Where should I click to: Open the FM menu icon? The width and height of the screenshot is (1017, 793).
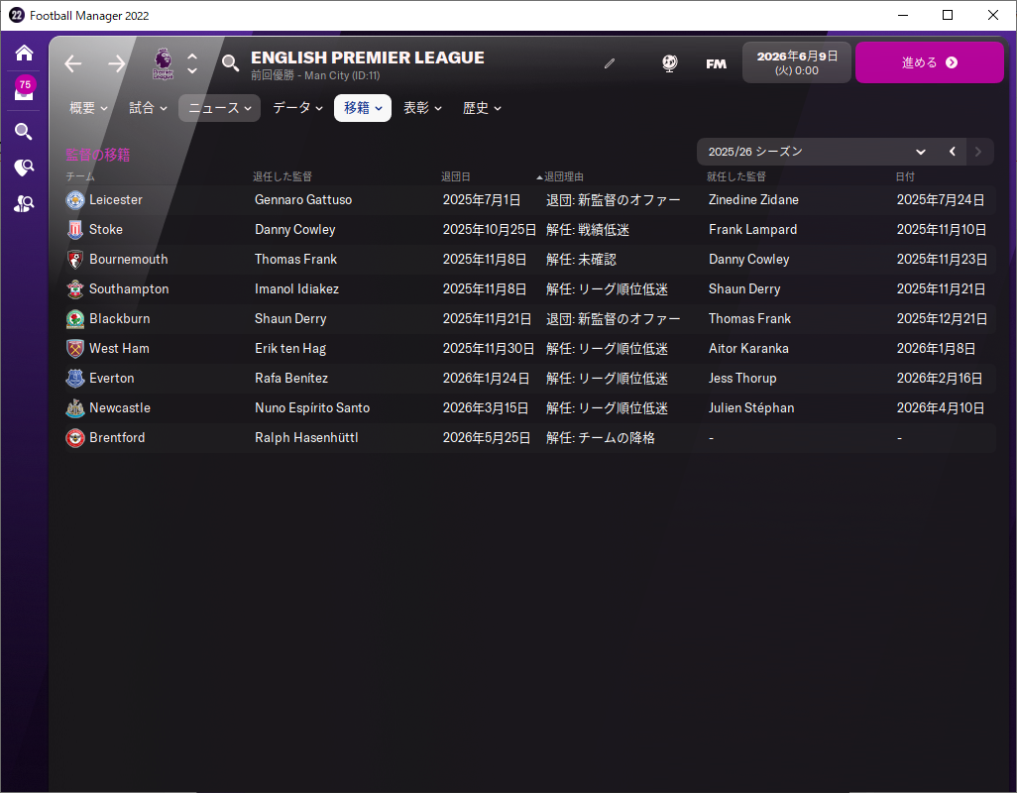pyautogui.click(x=716, y=63)
